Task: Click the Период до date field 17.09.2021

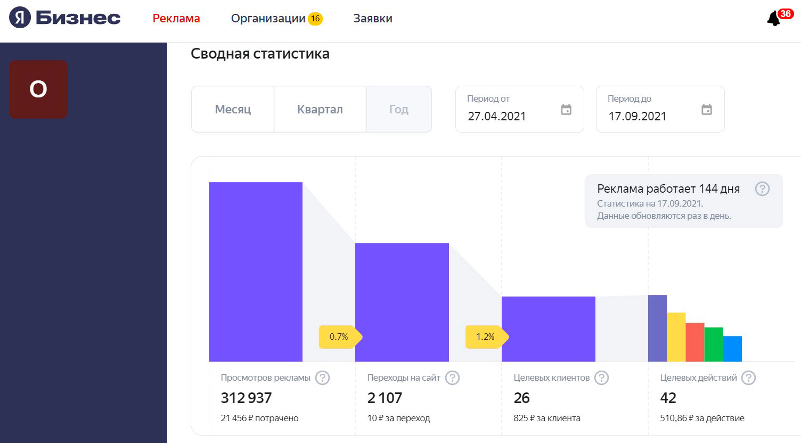Action: (x=660, y=109)
